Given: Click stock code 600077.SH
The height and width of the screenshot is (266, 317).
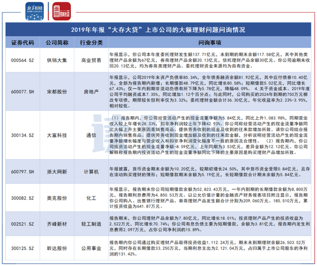Looking at the screenshot, I should coord(22,92).
